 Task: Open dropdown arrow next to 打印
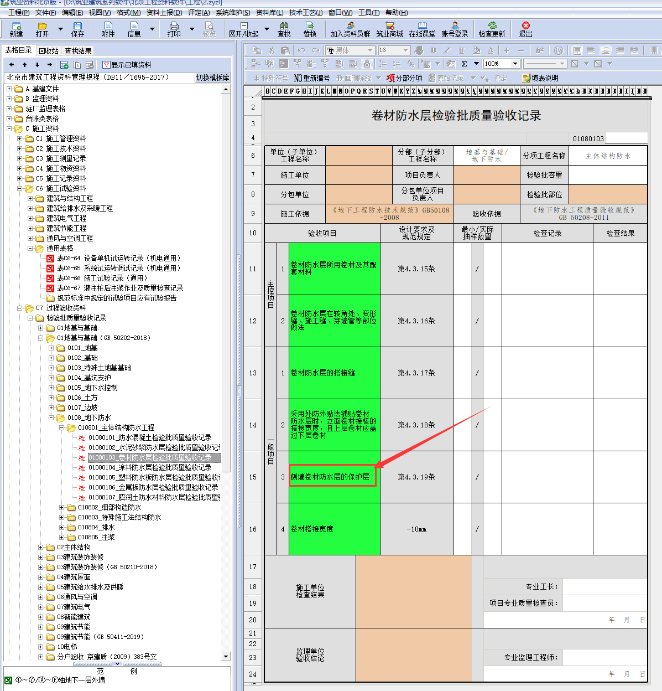[192, 29]
